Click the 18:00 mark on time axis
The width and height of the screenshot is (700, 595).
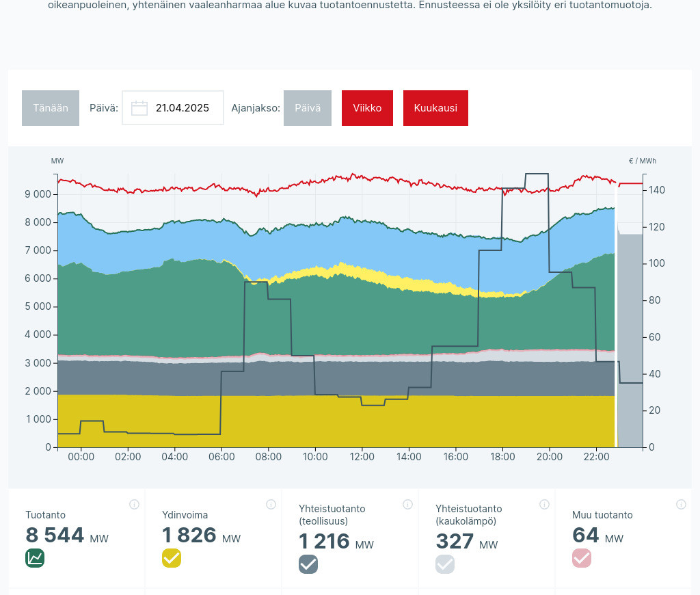coord(502,457)
